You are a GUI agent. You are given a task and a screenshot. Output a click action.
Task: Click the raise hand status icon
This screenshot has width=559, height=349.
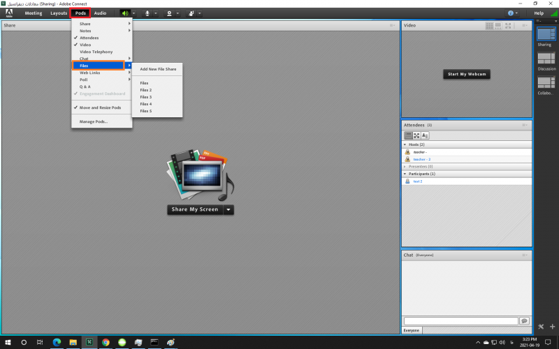(191, 13)
